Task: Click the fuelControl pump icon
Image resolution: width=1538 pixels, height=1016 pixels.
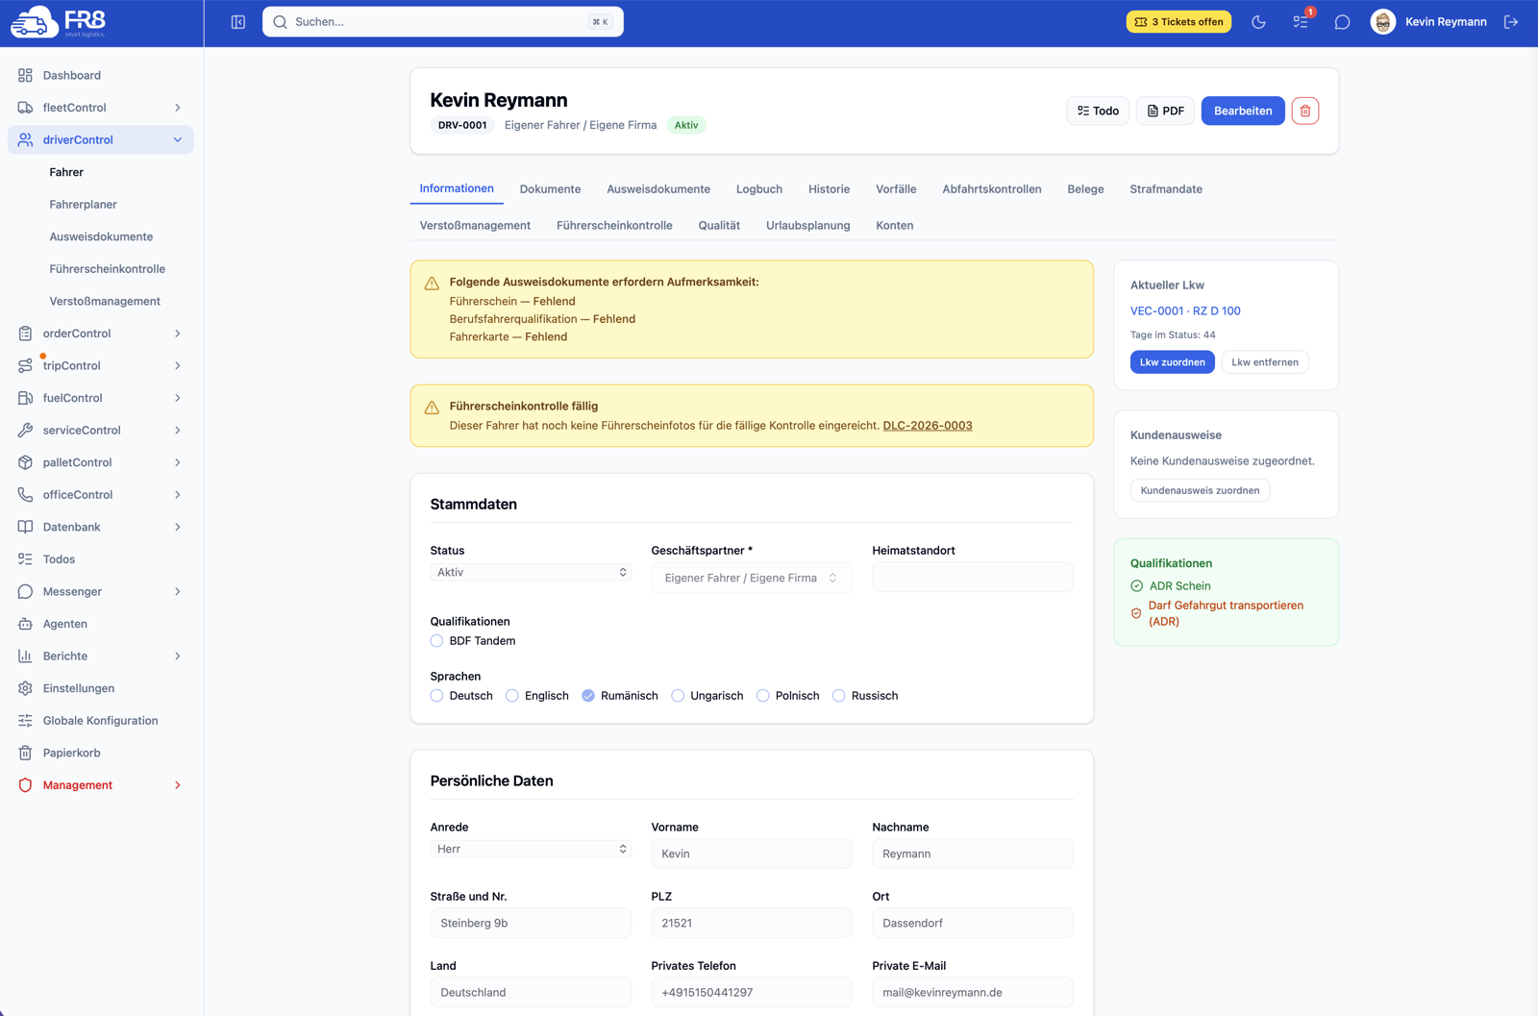Action: click(25, 398)
